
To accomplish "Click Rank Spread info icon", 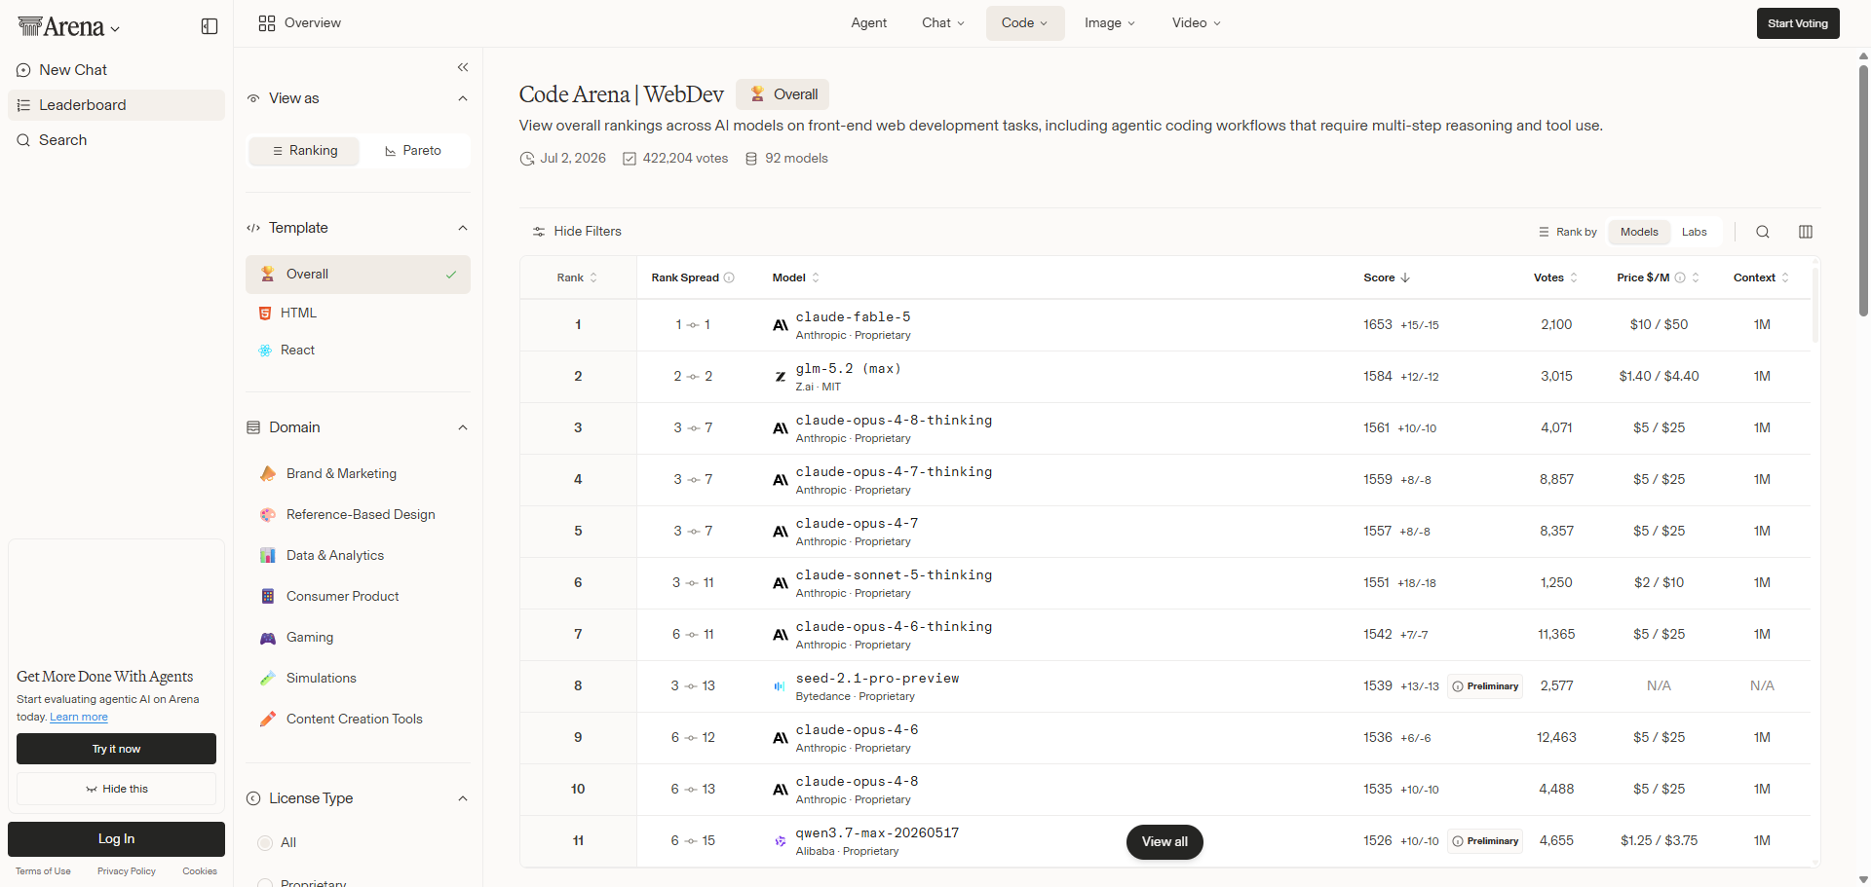I will tap(729, 277).
